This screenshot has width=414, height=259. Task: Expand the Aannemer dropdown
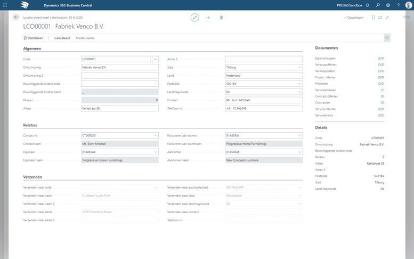tap(299, 152)
